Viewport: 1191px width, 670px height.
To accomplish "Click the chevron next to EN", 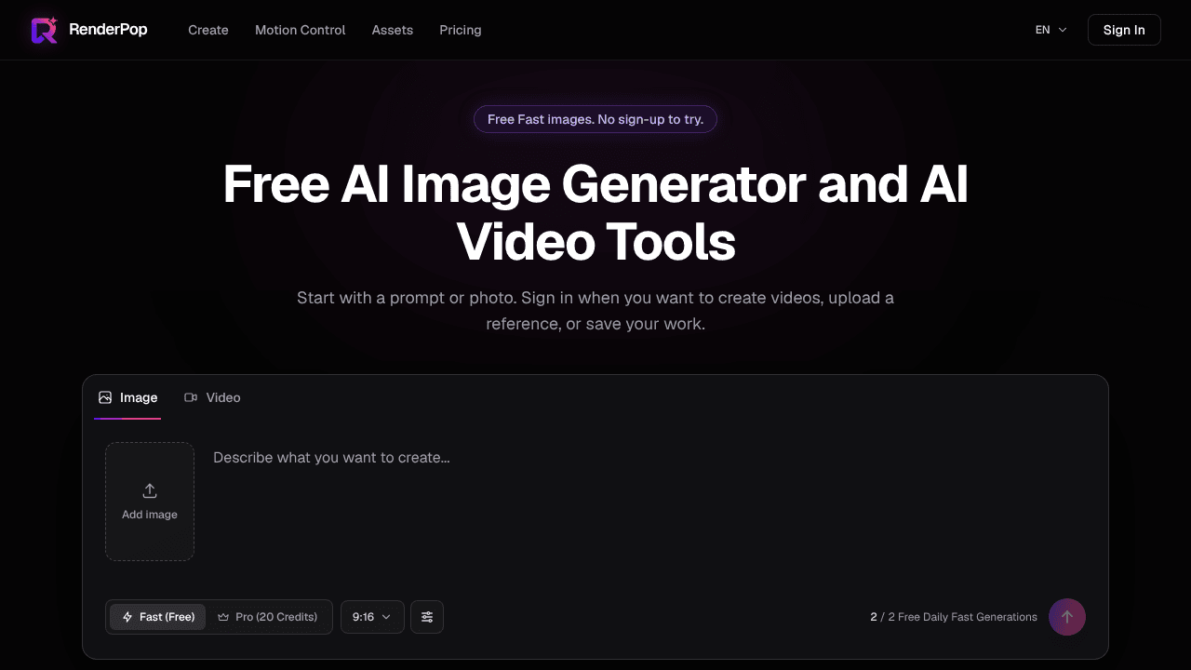I will click(x=1063, y=30).
